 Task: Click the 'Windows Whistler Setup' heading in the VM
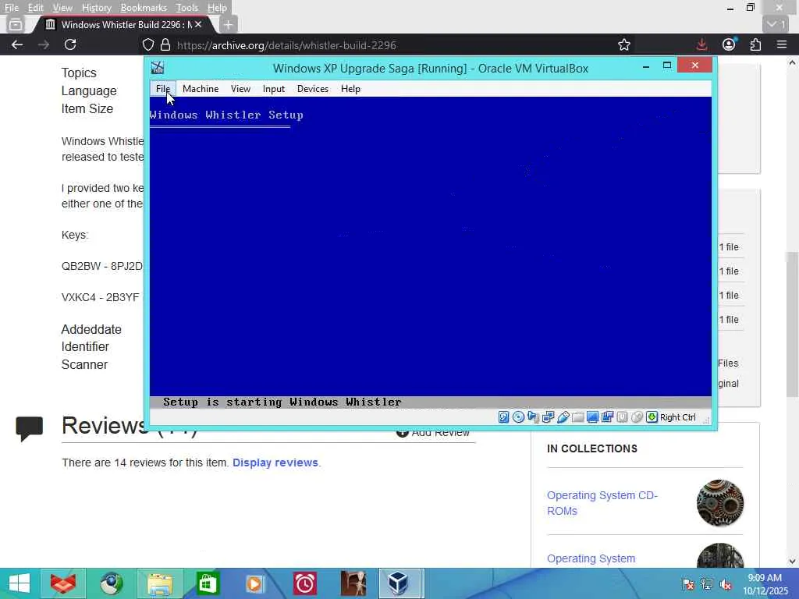(x=227, y=115)
